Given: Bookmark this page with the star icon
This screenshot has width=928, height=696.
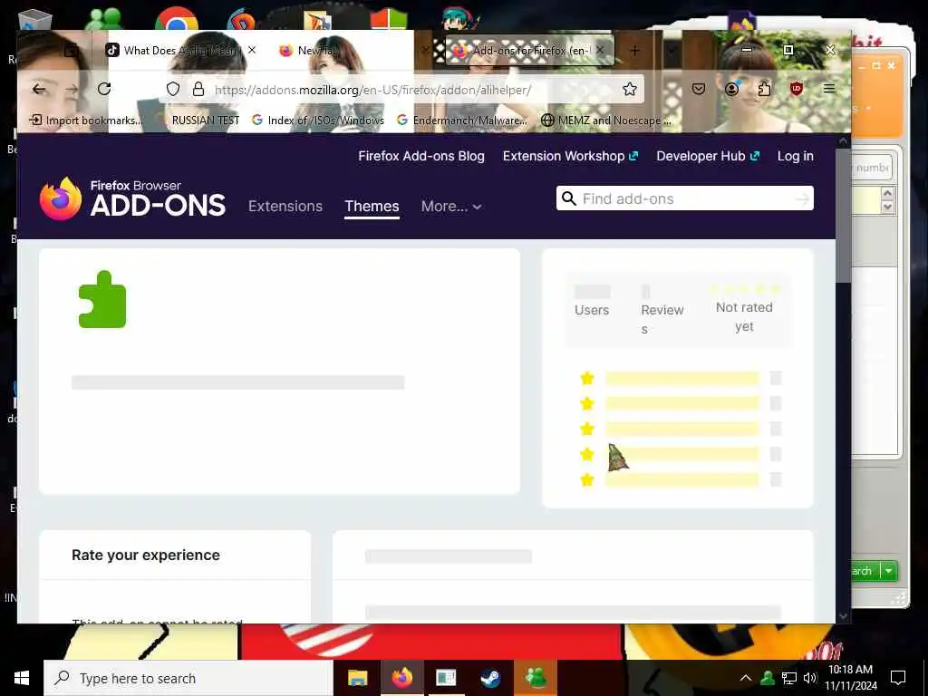Looking at the screenshot, I should pos(630,90).
